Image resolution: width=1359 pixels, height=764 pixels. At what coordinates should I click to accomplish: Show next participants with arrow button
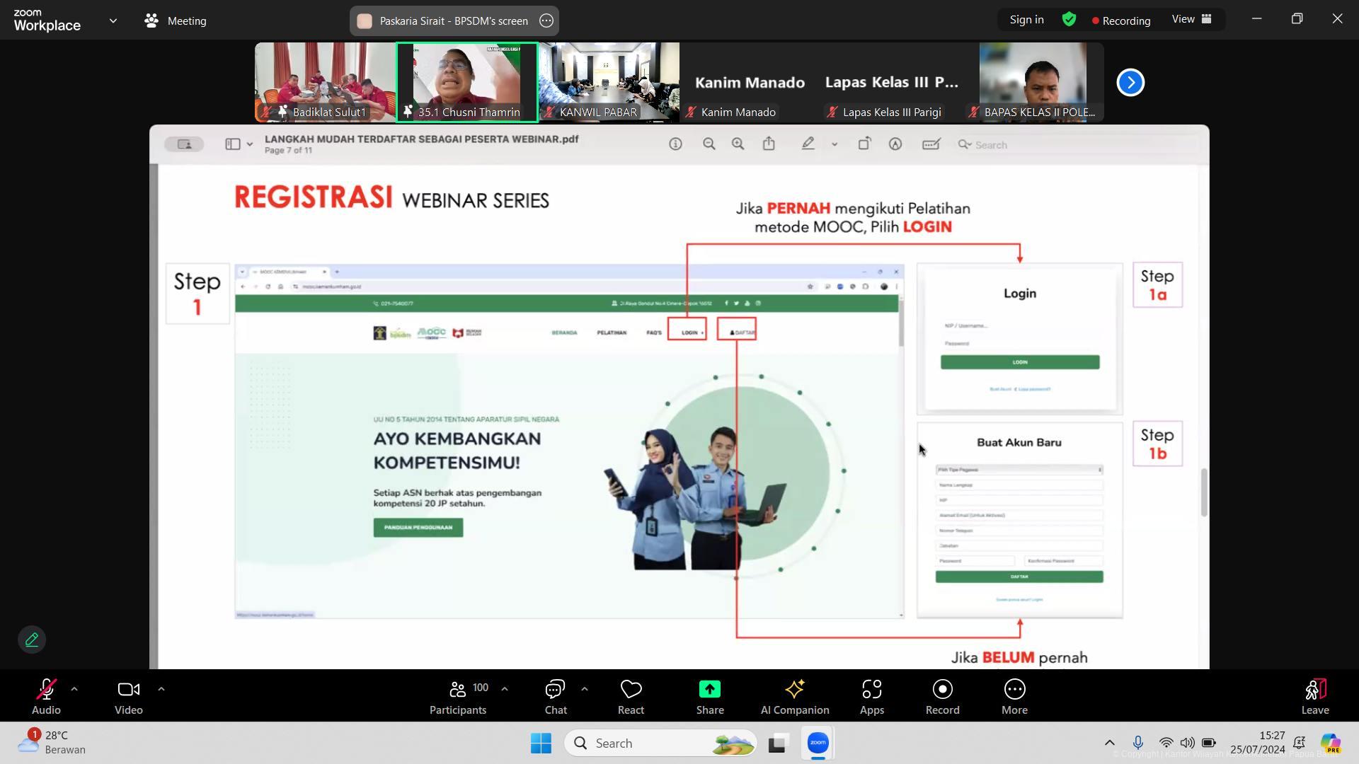click(x=1130, y=82)
